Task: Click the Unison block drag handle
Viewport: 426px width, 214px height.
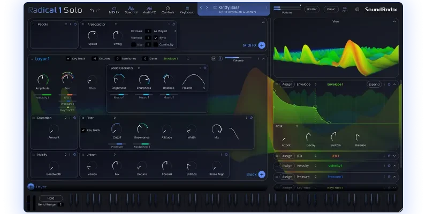Action: 83,155
